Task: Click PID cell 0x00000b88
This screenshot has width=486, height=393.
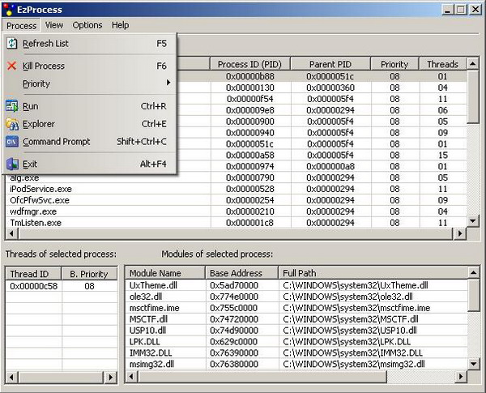Action: tap(250, 76)
